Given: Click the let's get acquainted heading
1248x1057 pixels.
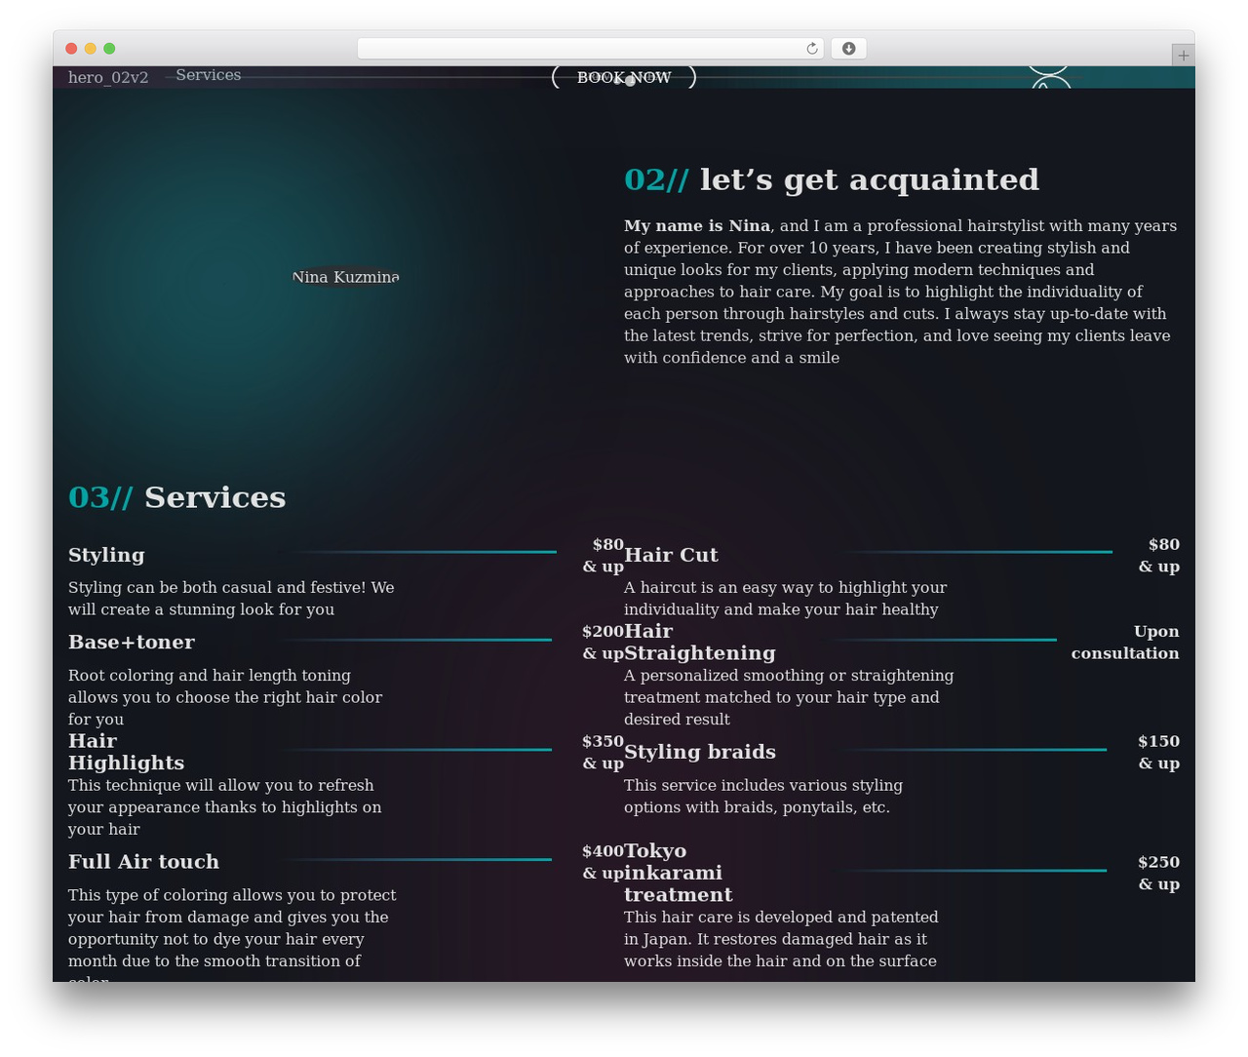Looking at the screenshot, I should (832, 179).
